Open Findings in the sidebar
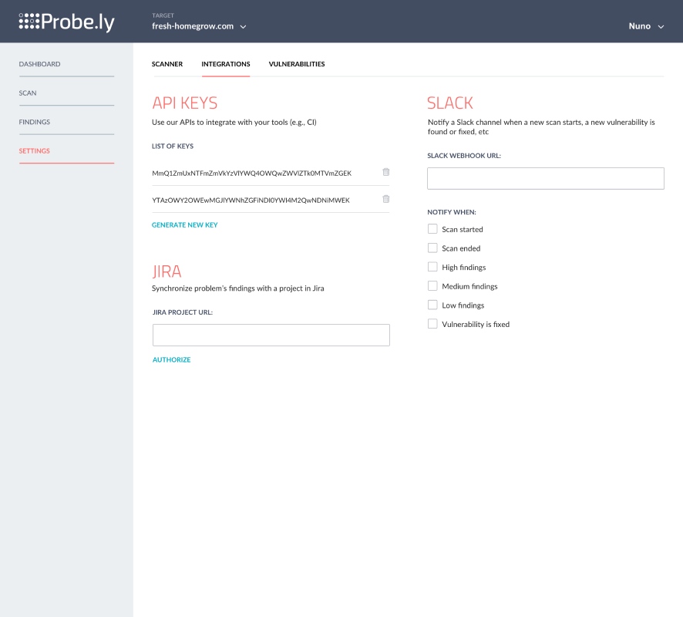The height and width of the screenshot is (617, 683). (35, 122)
